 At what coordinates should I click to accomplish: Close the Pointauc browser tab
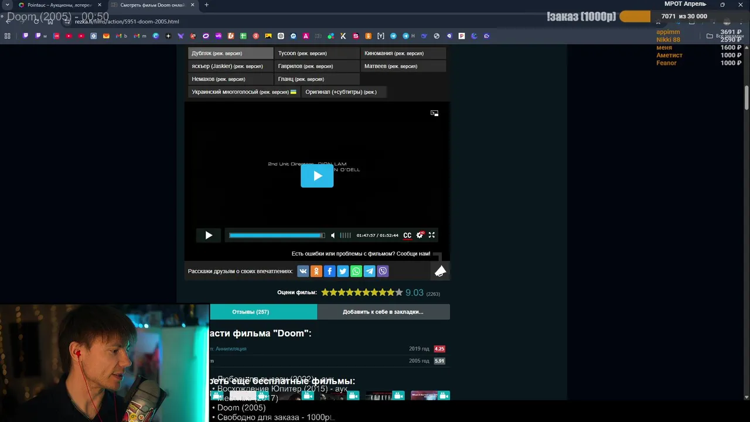98,5
